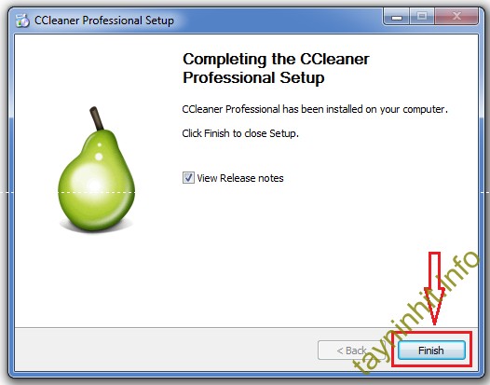This screenshot has height=385, width=490.
Task: Click the "CCleaner Professional Setup" title bar text
Action: click(x=104, y=21)
